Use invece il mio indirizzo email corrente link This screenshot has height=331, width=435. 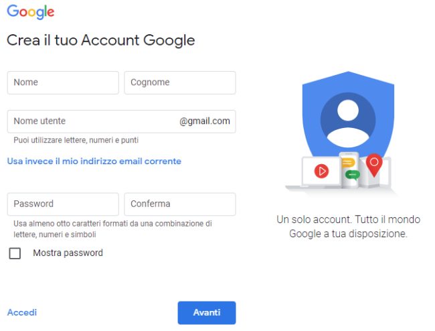pos(94,161)
